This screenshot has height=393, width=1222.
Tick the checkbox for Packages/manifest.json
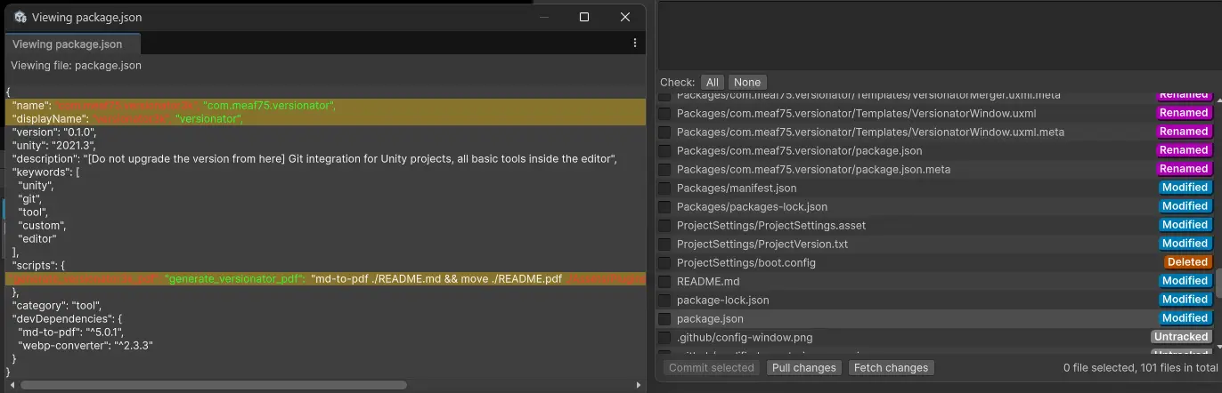click(664, 188)
